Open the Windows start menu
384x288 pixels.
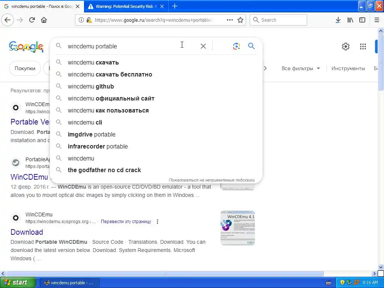tap(18, 282)
